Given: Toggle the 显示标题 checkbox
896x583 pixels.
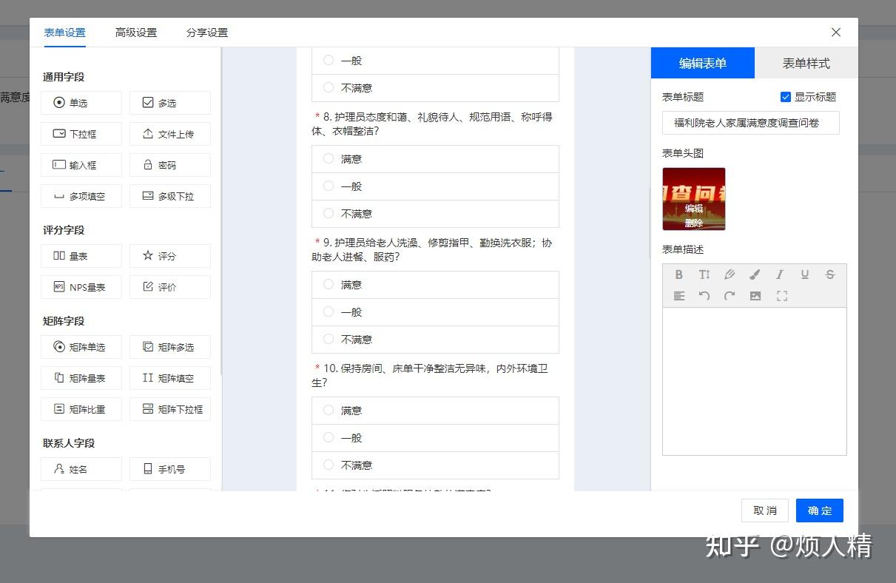Looking at the screenshot, I should point(786,97).
